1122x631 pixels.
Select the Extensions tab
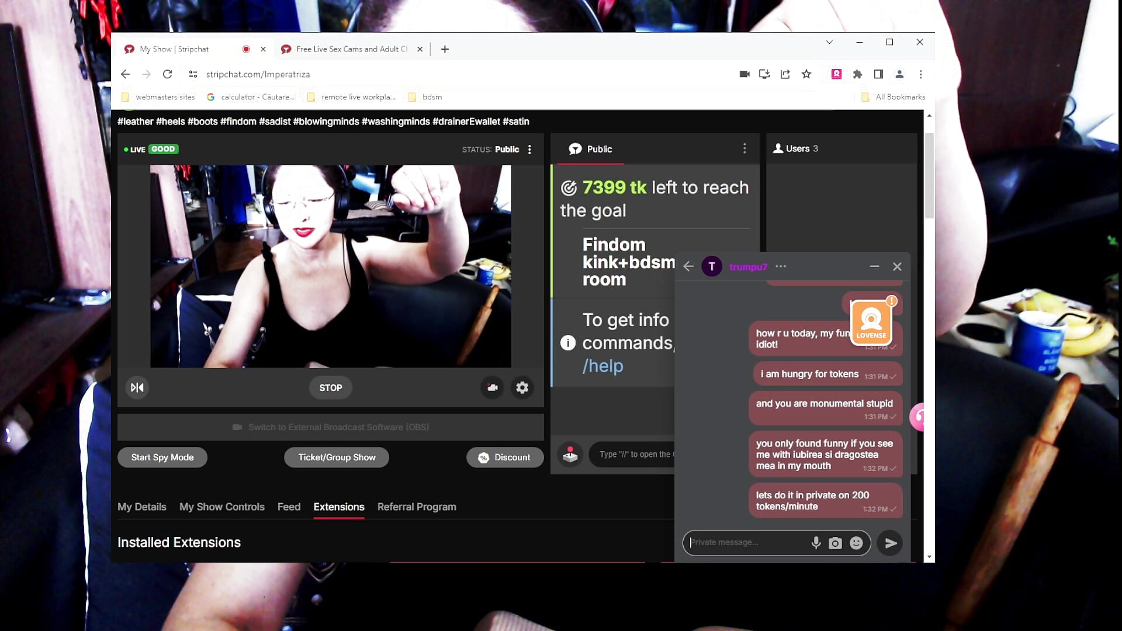point(339,507)
